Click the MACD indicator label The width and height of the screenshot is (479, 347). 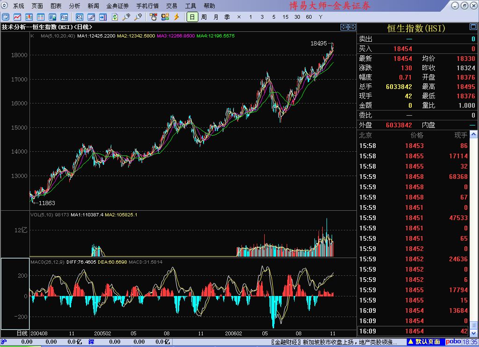36,261
